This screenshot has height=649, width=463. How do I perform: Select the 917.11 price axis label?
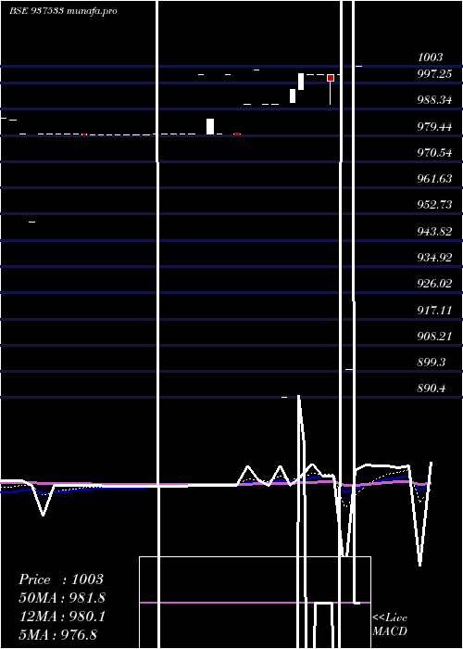tap(434, 310)
